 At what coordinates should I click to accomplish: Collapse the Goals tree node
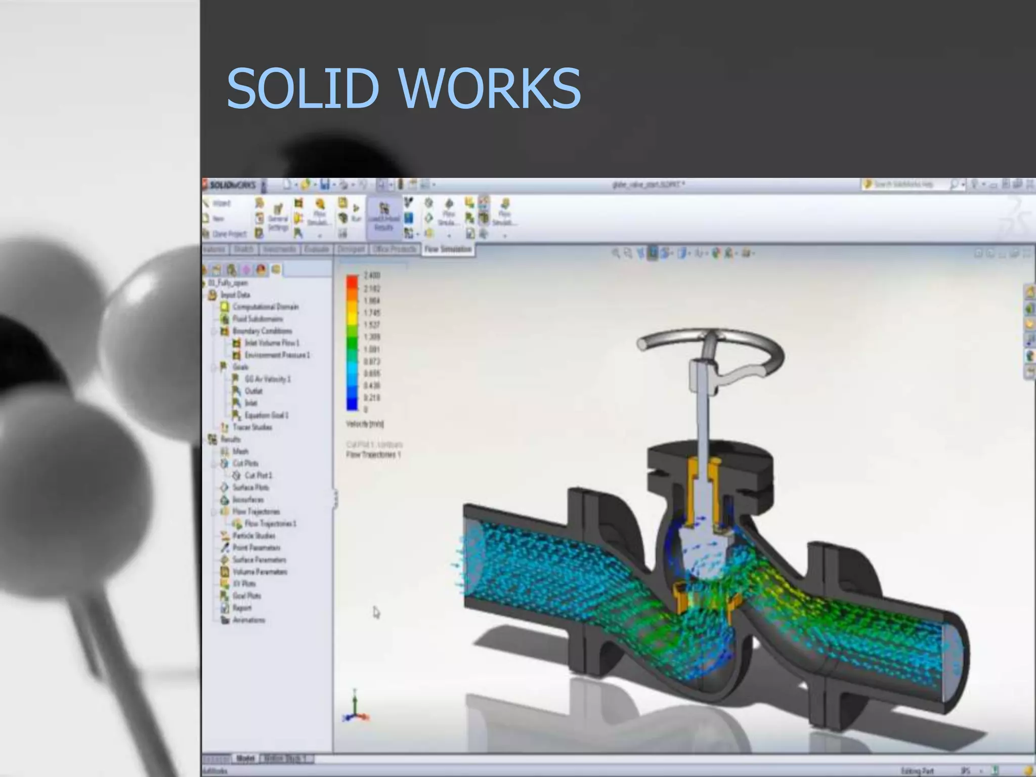[214, 367]
